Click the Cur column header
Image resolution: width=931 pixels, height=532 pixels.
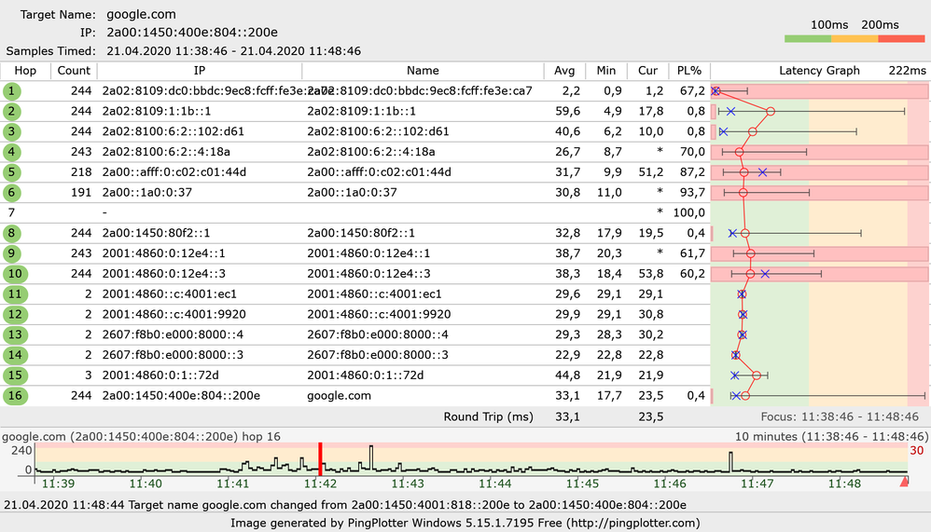(x=647, y=71)
